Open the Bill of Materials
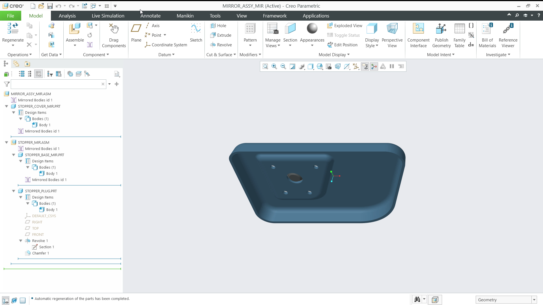543x305 pixels. pyautogui.click(x=487, y=35)
